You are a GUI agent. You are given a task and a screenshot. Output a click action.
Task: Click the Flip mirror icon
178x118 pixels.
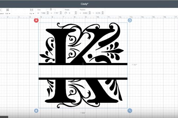pos(32,10)
